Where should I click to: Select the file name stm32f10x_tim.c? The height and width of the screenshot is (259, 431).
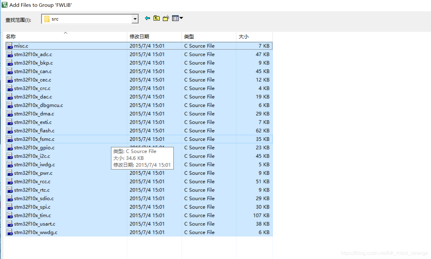pyautogui.click(x=32, y=215)
